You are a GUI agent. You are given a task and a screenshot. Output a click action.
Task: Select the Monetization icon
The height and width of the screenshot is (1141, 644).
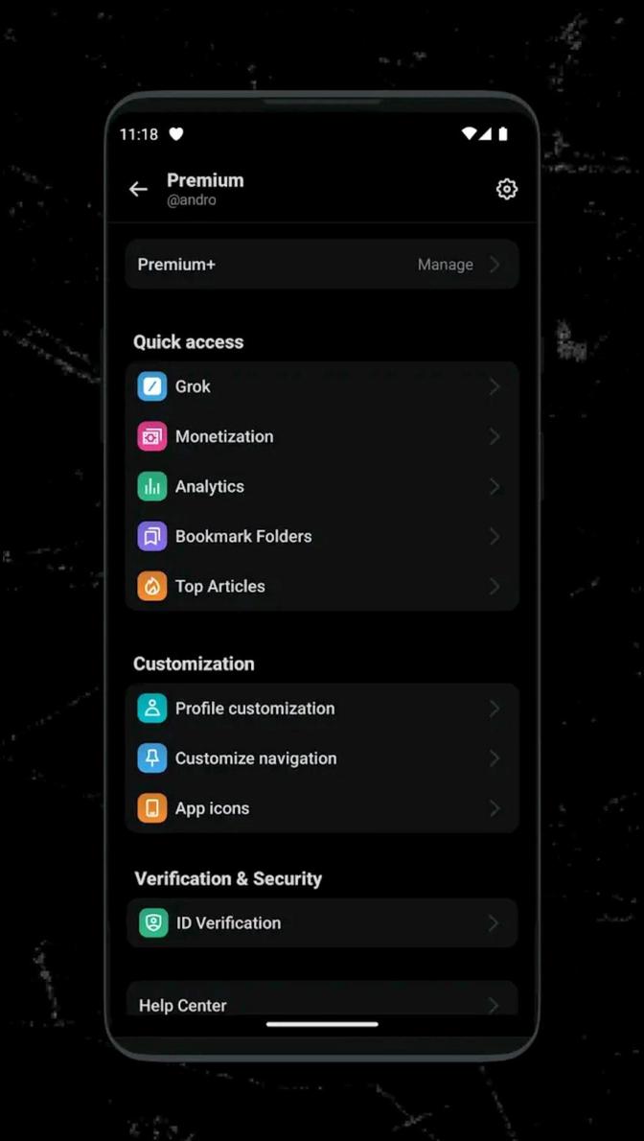[153, 436]
